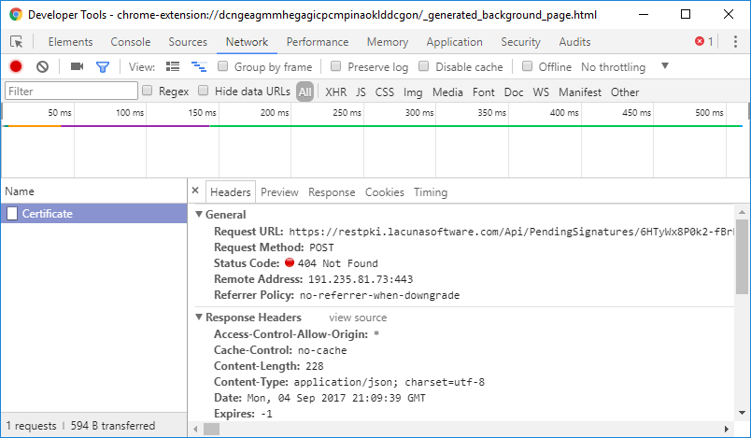Select the All request type filter
The height and width of the screenshot is (438, 751).
point(305,92)
